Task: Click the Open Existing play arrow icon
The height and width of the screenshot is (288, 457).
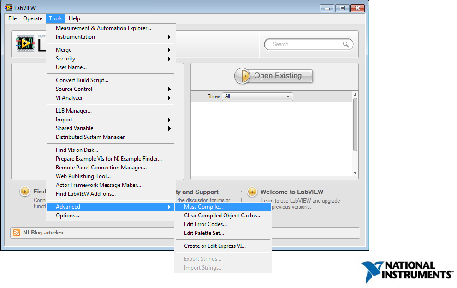Action: point(243,76)
